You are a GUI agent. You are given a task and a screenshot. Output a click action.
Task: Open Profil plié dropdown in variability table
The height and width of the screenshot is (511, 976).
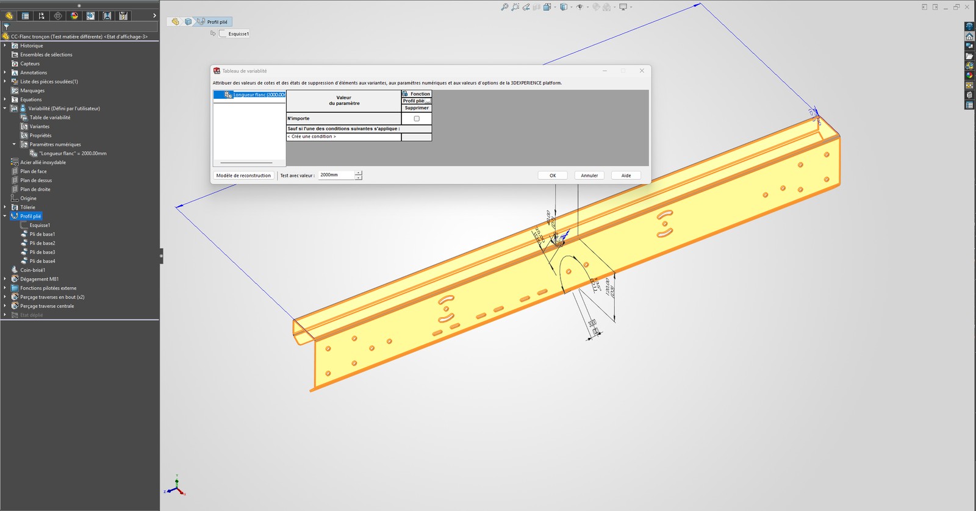point(428,101)
